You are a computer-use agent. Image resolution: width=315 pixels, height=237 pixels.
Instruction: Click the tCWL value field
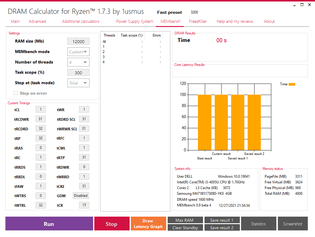(84, 148)
